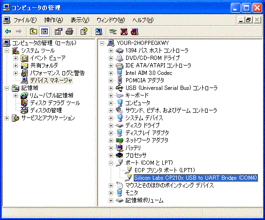The width and height of the screenshot is (265, 220).
Task: Select Silicon Labs CP210x USB to UART Bridge
Action: point(196,178)
